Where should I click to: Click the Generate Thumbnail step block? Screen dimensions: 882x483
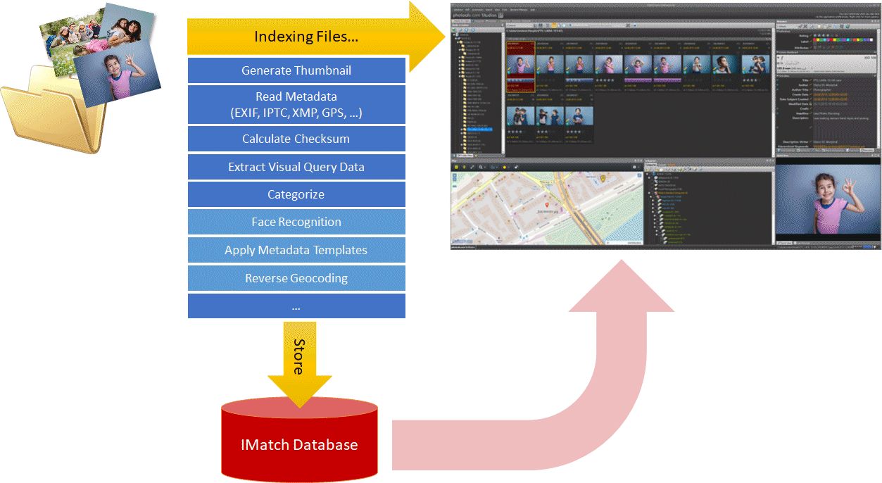click(x=296, y=70)
